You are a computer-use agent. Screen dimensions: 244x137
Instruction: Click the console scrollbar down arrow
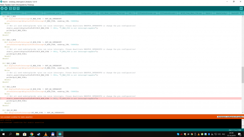click(243, 127)
